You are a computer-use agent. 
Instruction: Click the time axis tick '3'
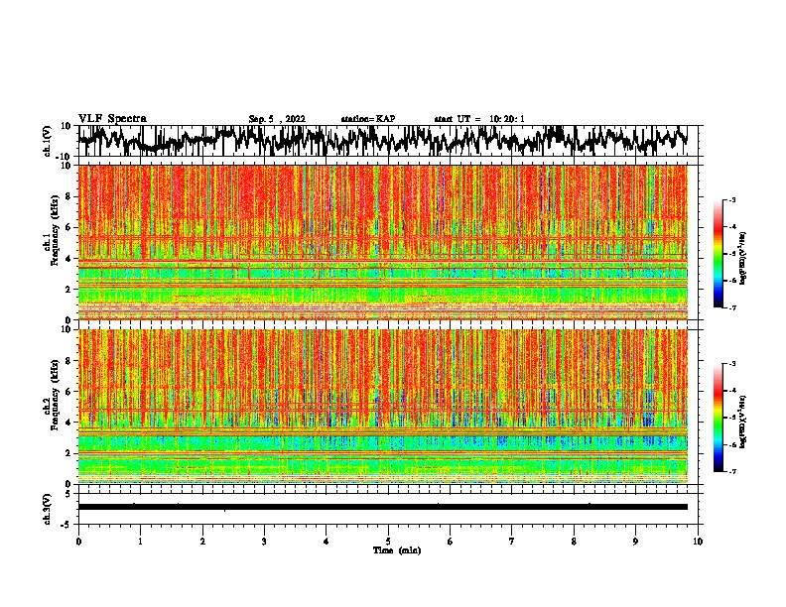pyautogui.click(x=264, y=542)
